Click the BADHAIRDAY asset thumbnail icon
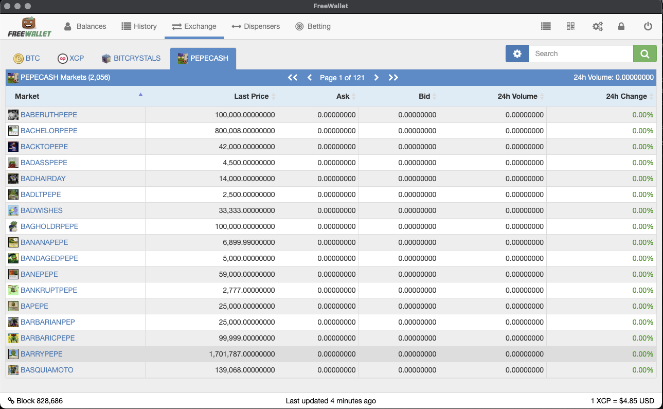The width and height of the screenshot is (663, 409). coord(13,179)
